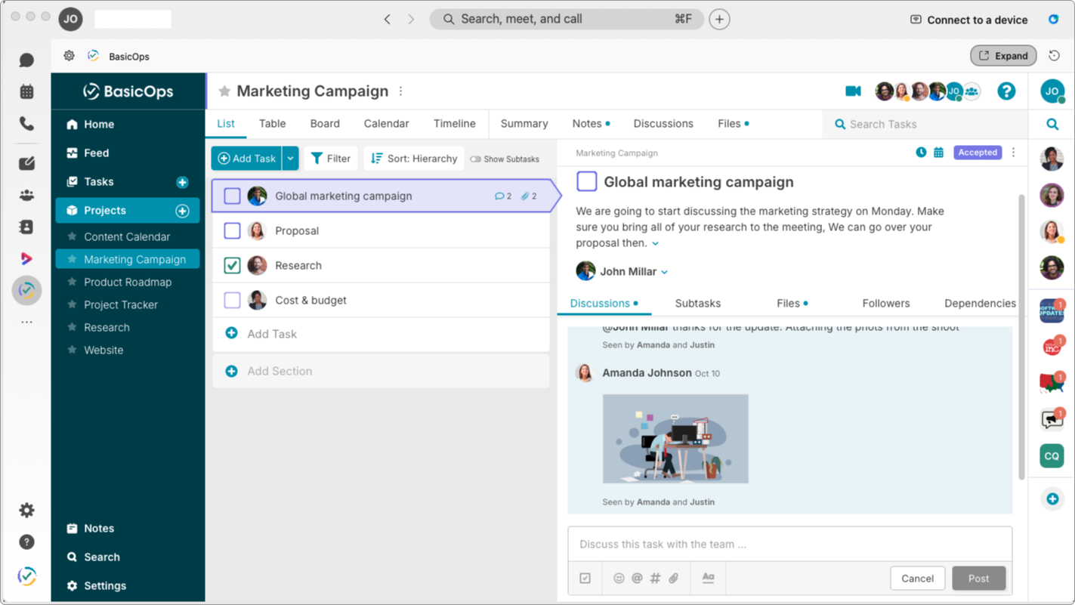
Task: Attach a file with paperclip icon
Action: pos(673,578)
